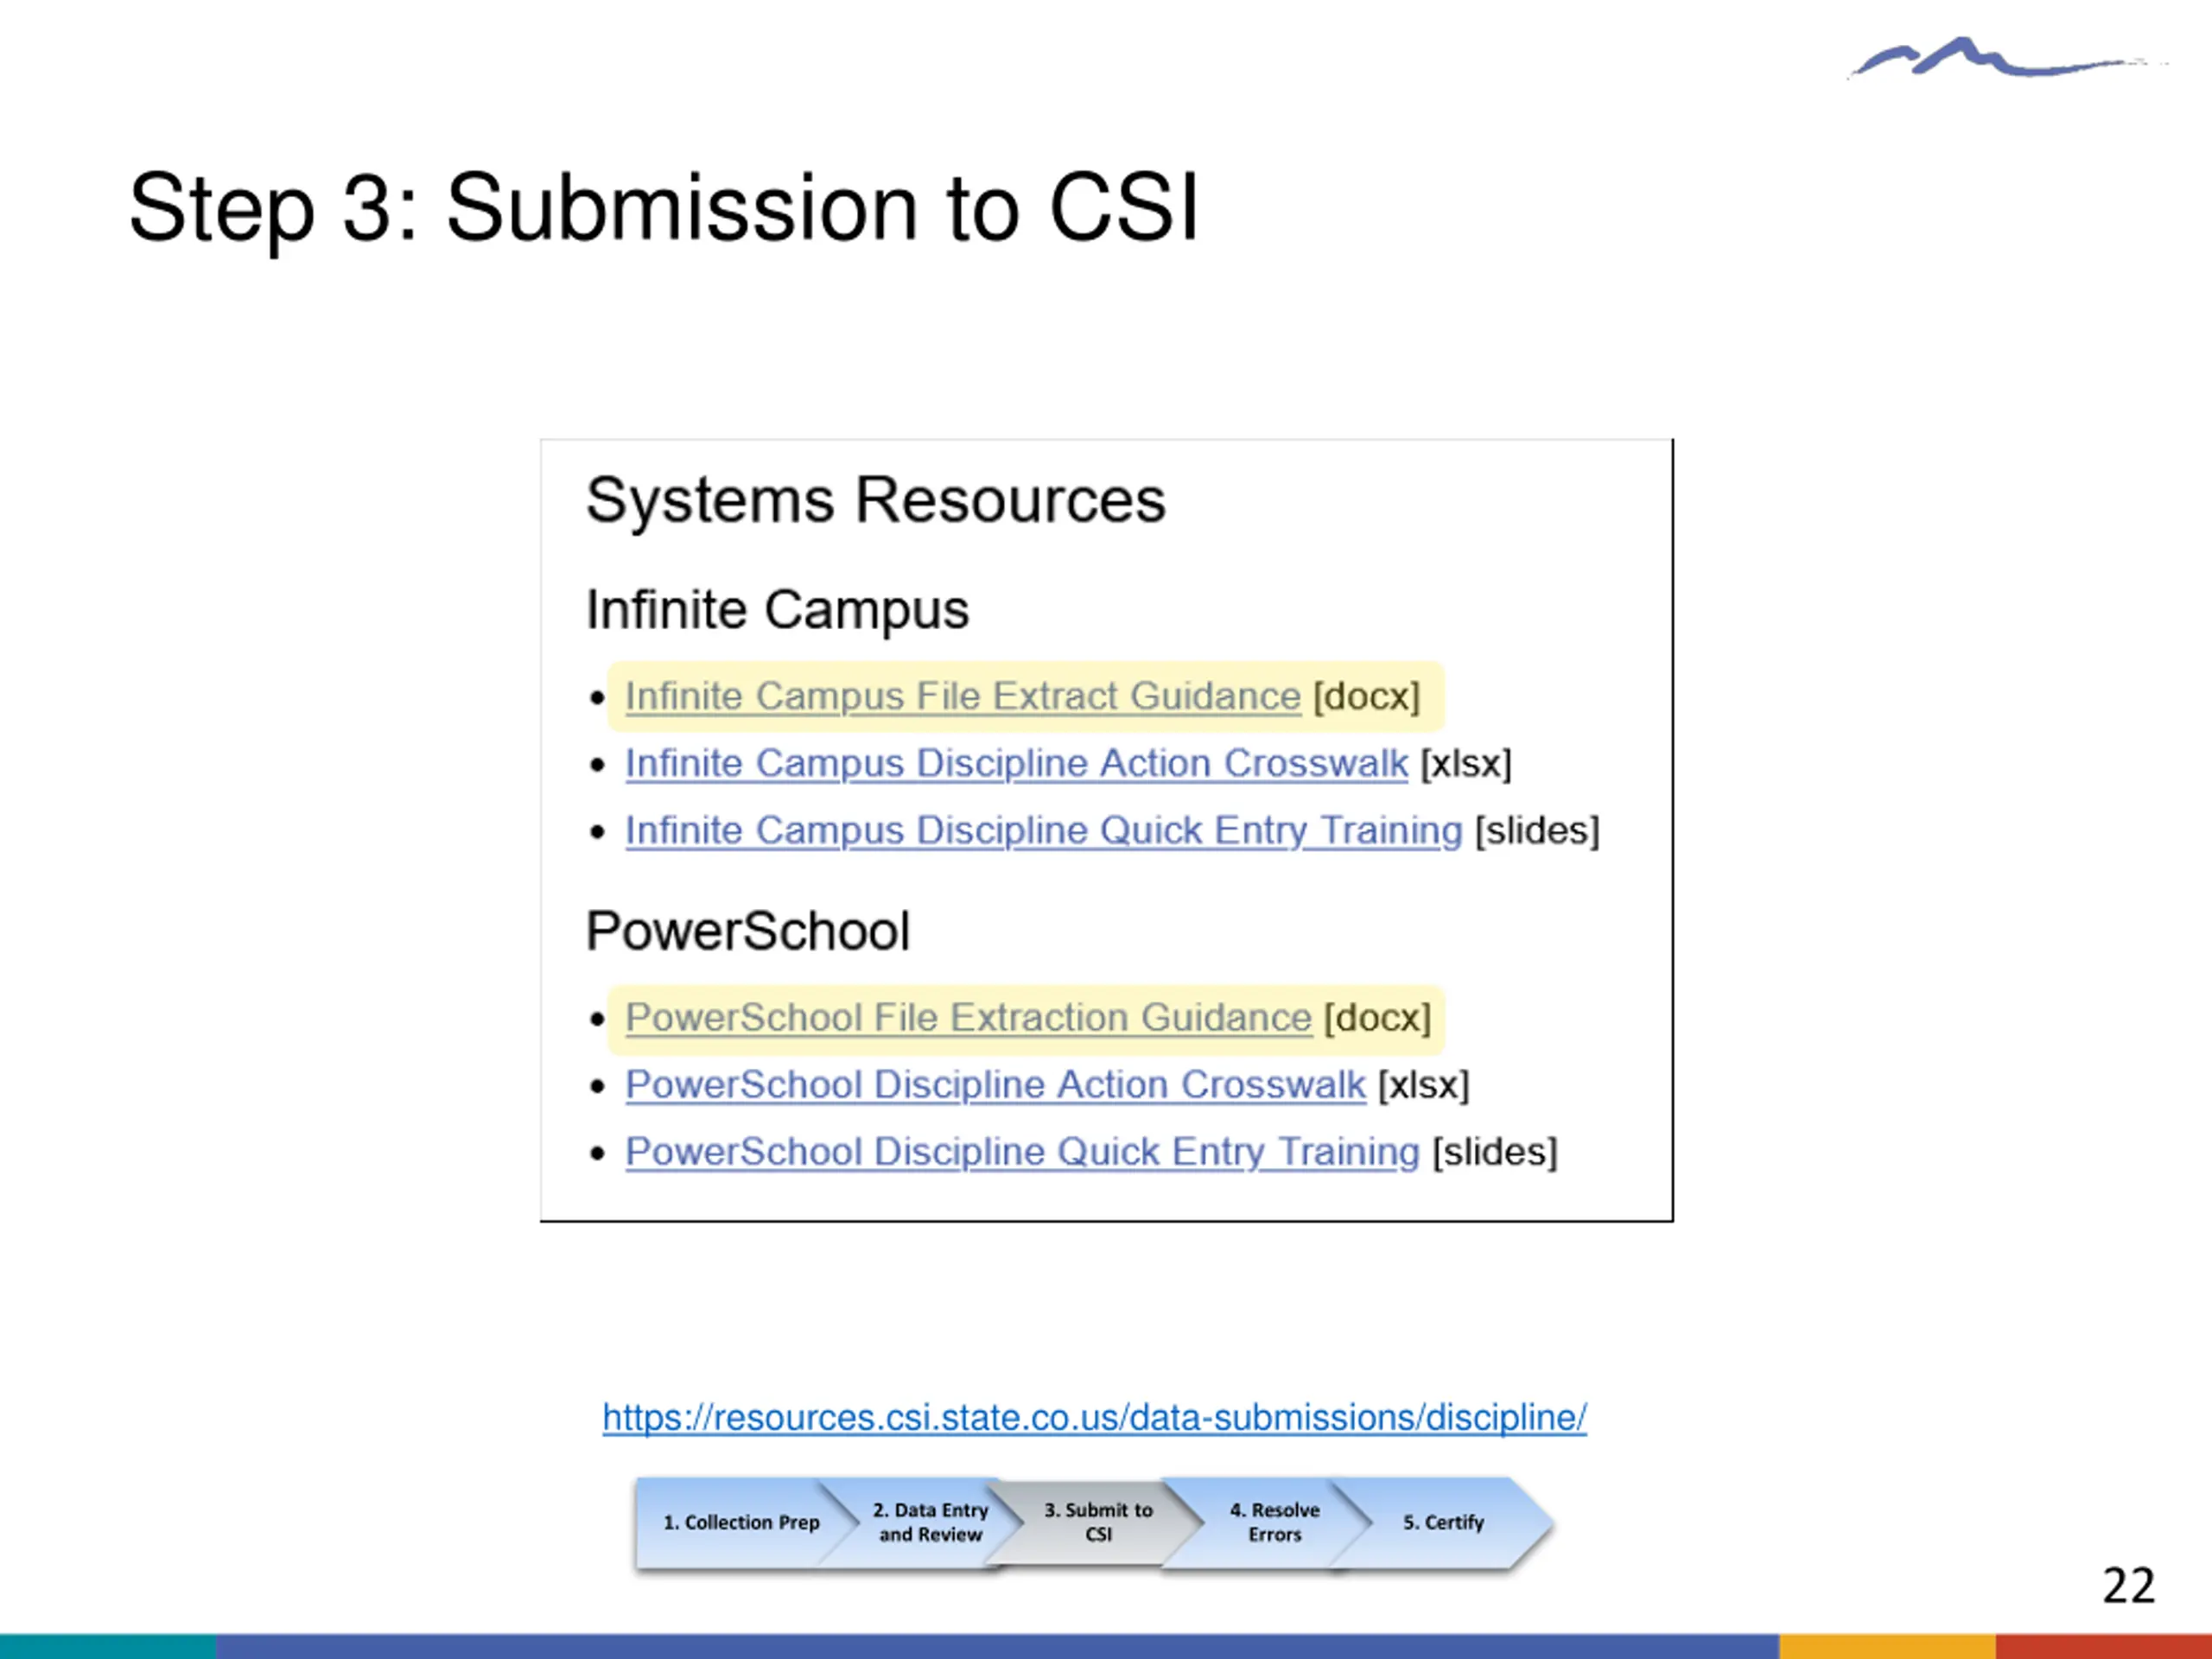Select the '3. Submit to CSI' step

point(1098,1522)
